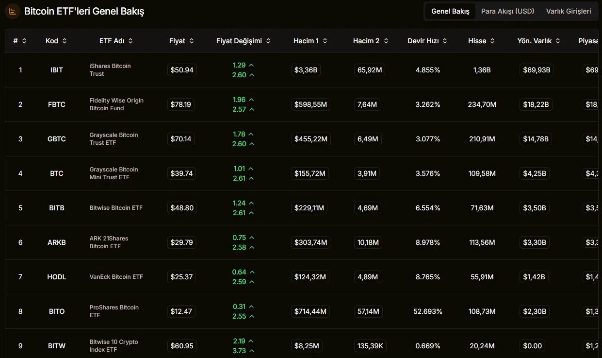Click the sort arrows beside Hisse

492,41
